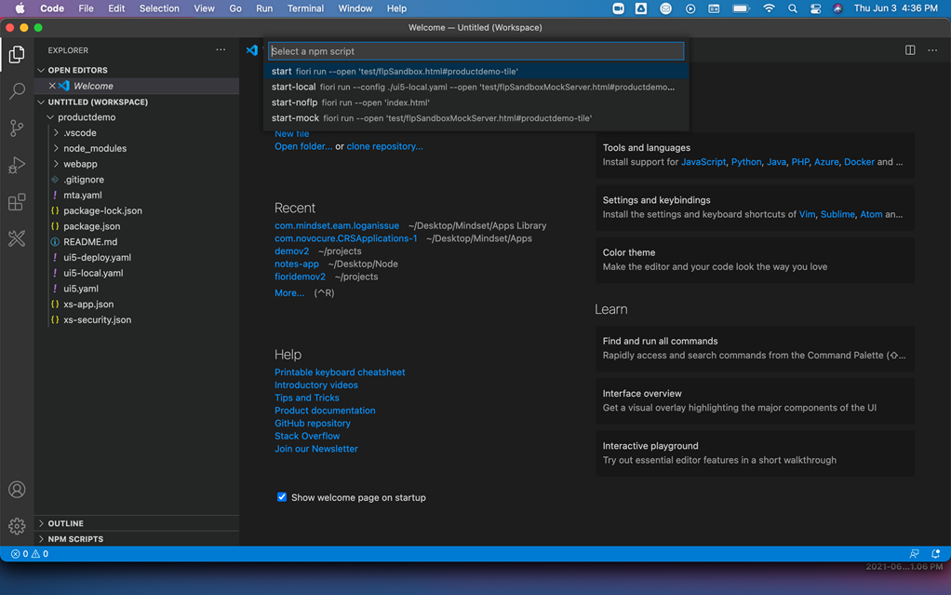Select the Welcome entry in Open Editors

(137, 87)
